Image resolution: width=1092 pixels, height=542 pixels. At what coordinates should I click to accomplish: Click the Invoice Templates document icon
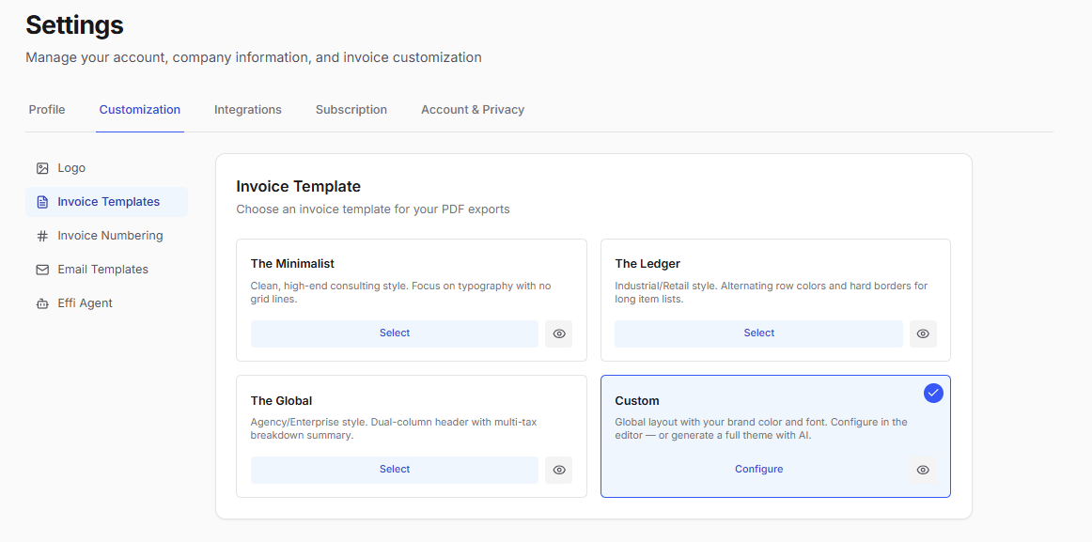pos(42,202)
